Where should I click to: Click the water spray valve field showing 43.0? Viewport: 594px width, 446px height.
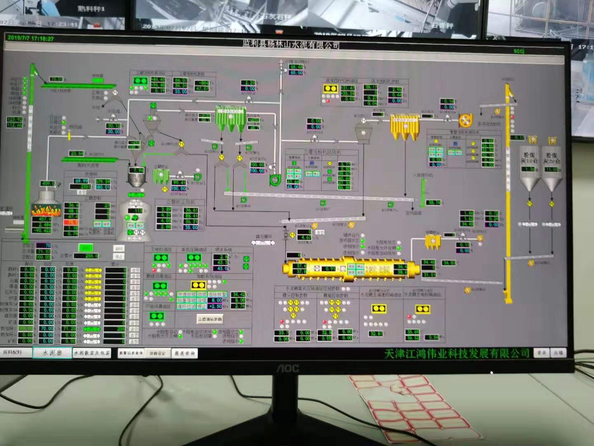click(x=222, y=268)
